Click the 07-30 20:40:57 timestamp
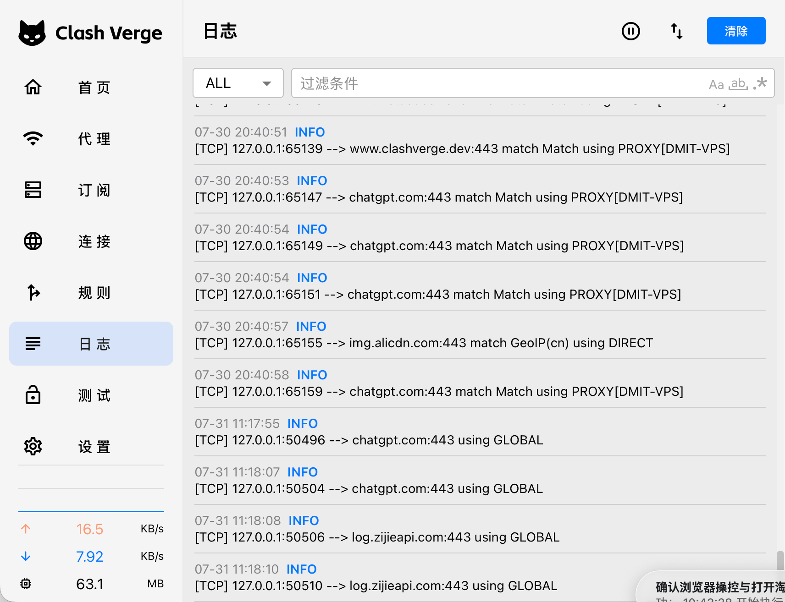Viewport: 785px width, 602px height. 242,326
